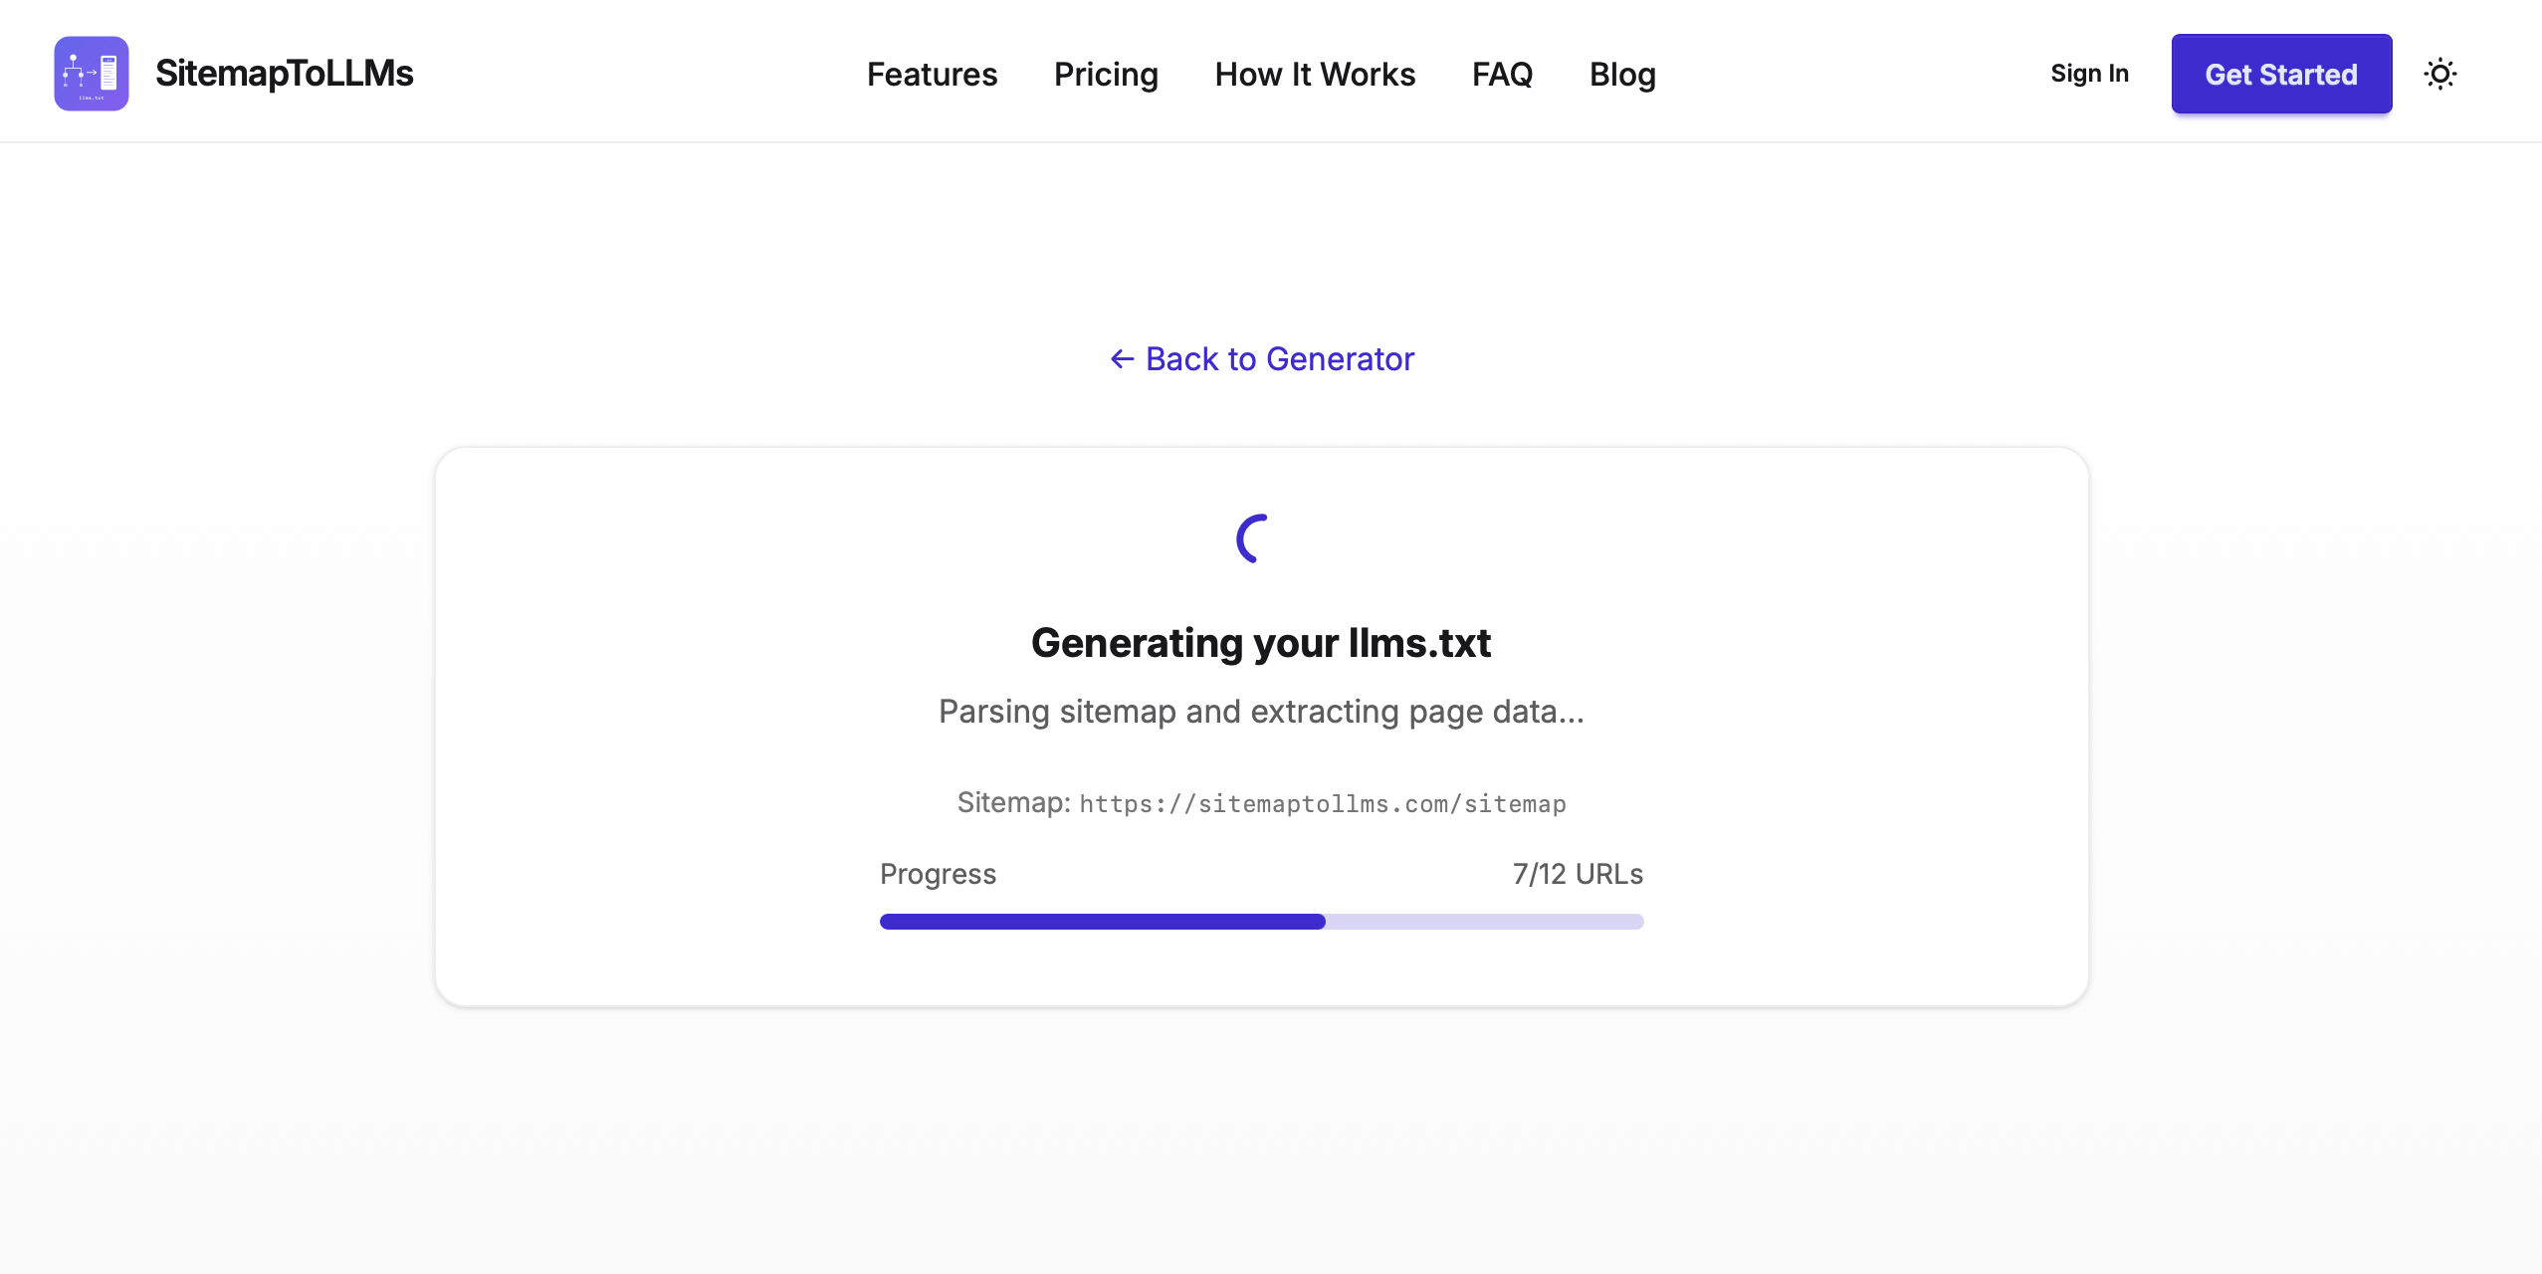Open the How It Works page
The width and height of the screenshot is (2542, 1274).
point(1315,74)
